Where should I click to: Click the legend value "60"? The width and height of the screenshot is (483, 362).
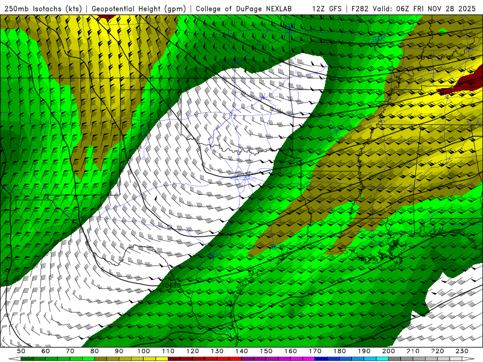click(x=46, y=351)
